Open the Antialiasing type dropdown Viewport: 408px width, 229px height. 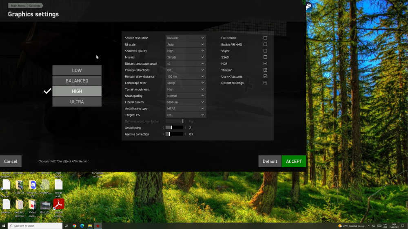tap(186, 109)
